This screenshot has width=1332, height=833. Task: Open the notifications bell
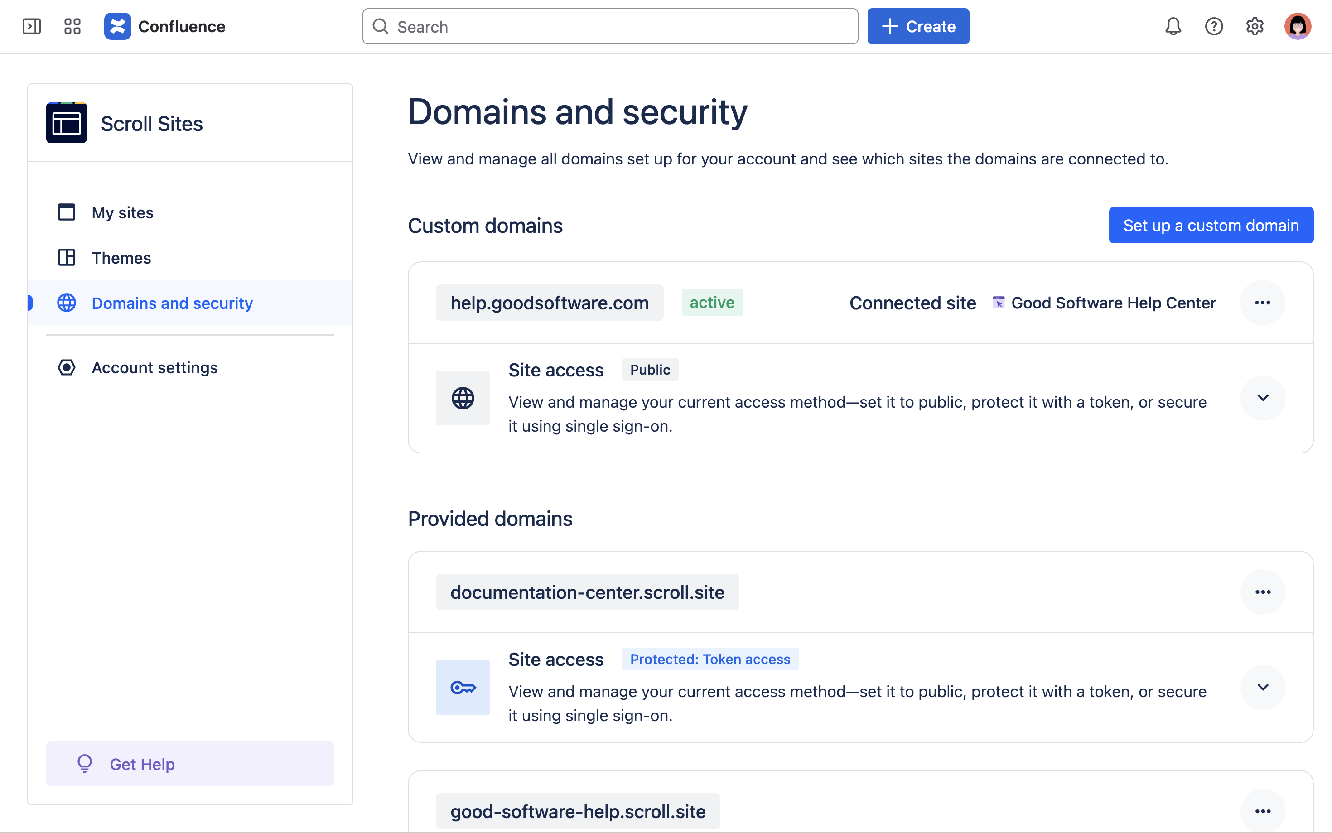coord(1173,26)
